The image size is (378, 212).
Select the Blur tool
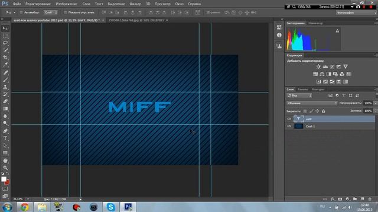5,115
